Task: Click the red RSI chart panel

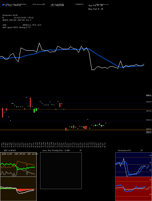Action: coord(133,189)
